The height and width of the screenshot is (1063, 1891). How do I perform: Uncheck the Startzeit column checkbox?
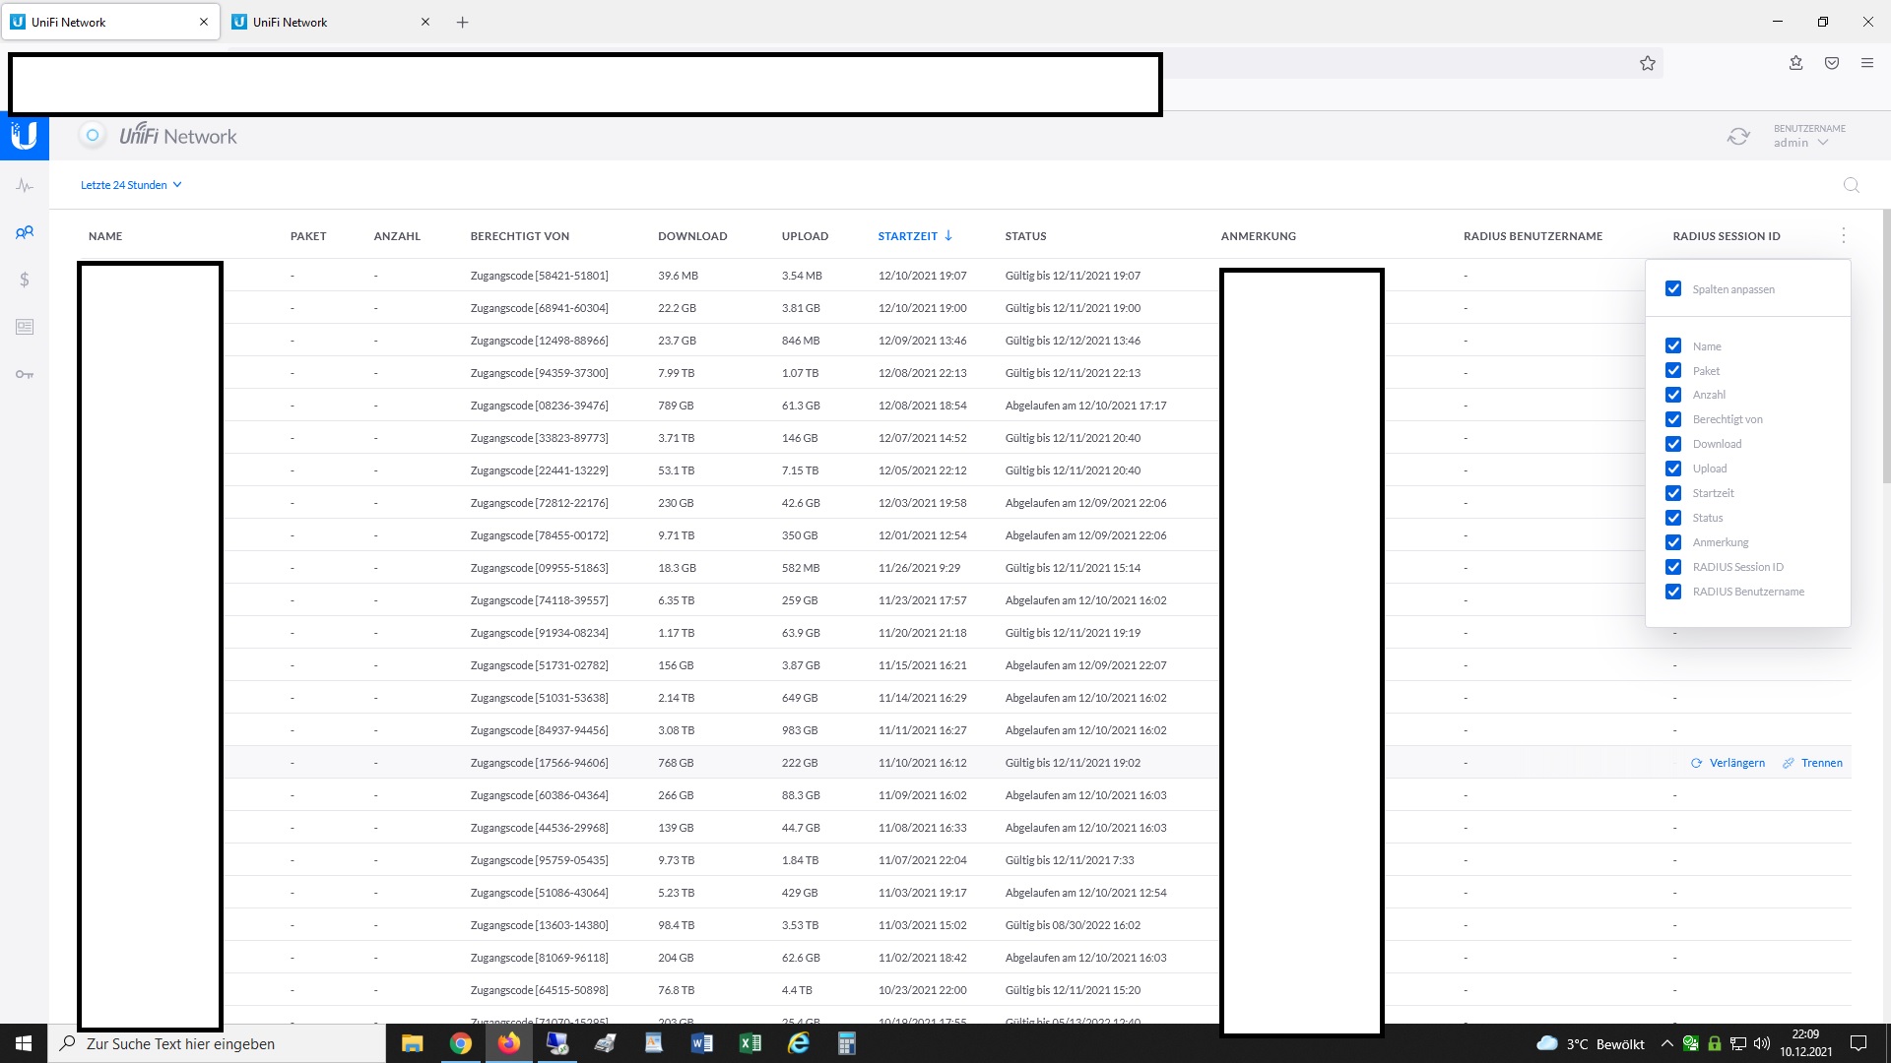pos(1673,493)
